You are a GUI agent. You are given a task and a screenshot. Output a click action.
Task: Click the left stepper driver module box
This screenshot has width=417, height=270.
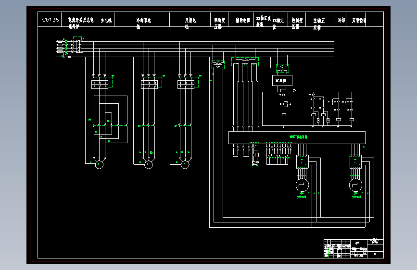tap(303, 161)
